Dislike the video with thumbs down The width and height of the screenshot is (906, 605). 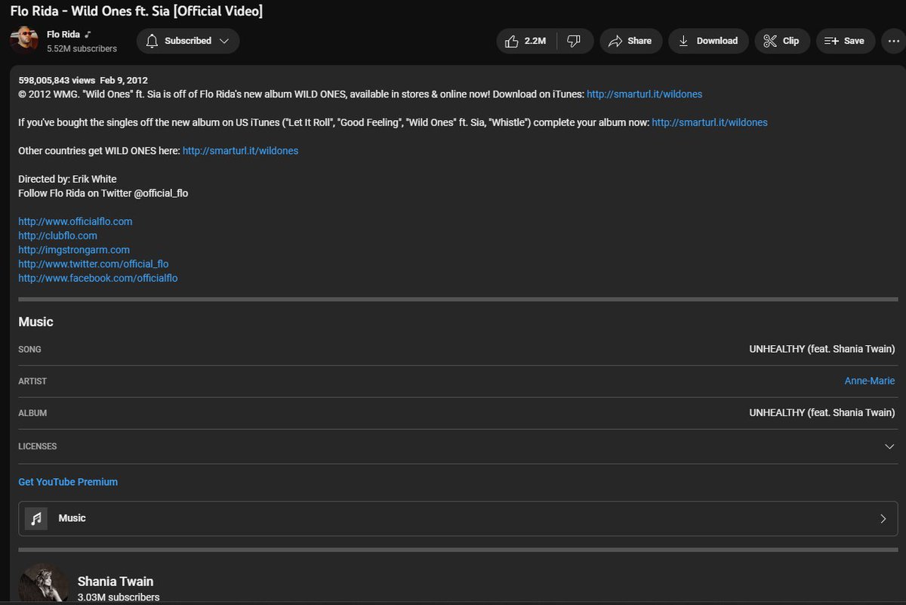575,41
